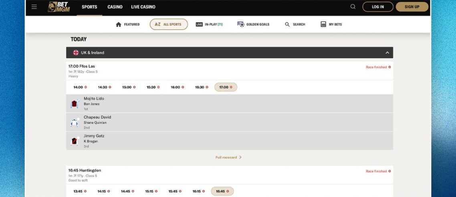
Task: Click the magnifying glass search icon in header
Action: (353, 7)
